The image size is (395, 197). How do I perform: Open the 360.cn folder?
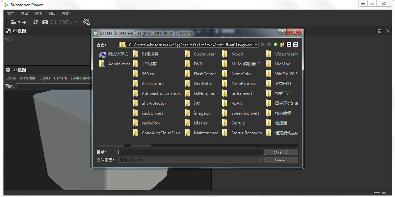coord(143,74)
